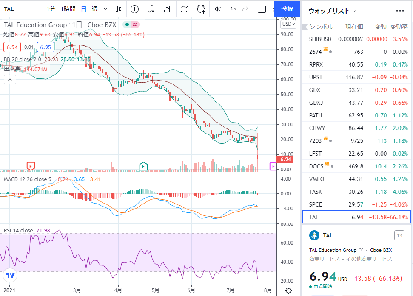Toggle the fullscreen layout square button
The height and width of the screenshot is (296, 413).
[x=262, y=9]
